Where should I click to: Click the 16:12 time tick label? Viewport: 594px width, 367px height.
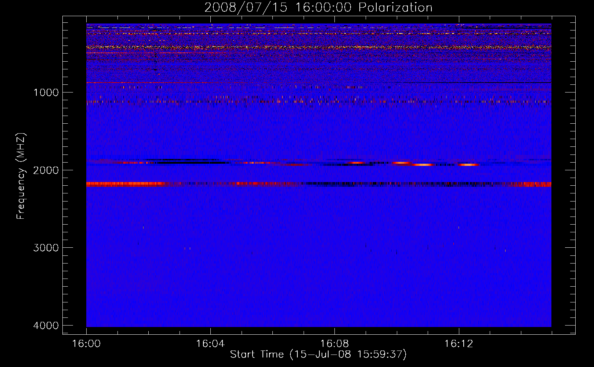click(x=459, y=344)
